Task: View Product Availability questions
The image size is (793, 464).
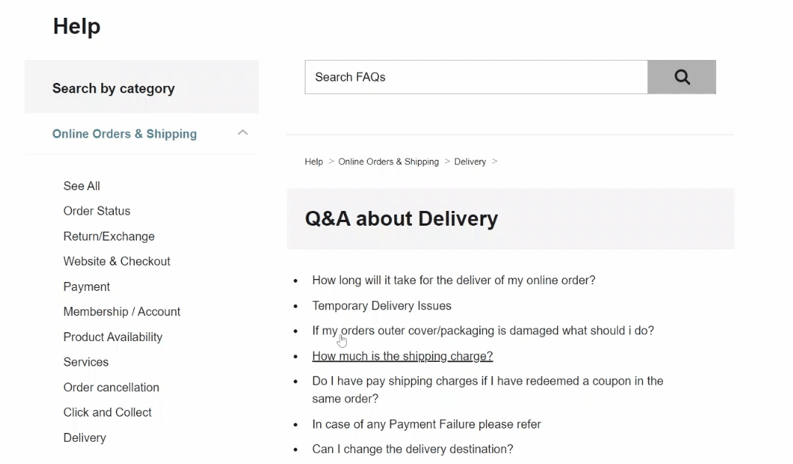Action: coord(112,337)
